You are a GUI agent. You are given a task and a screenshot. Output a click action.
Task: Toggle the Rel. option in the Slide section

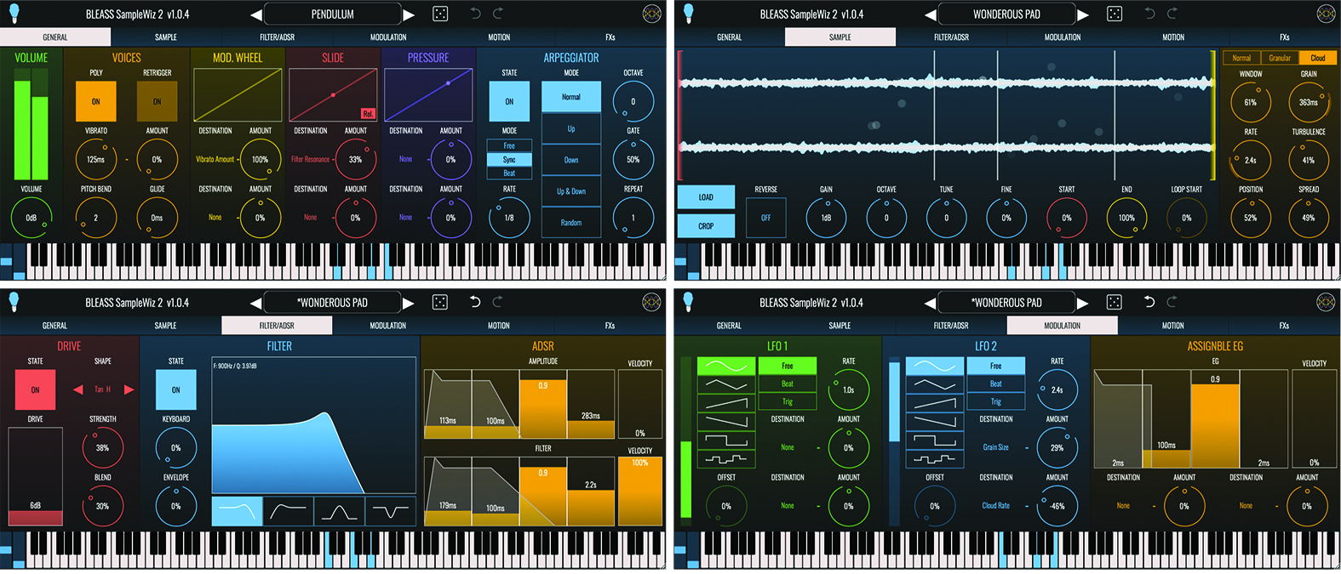click(368, 114)
